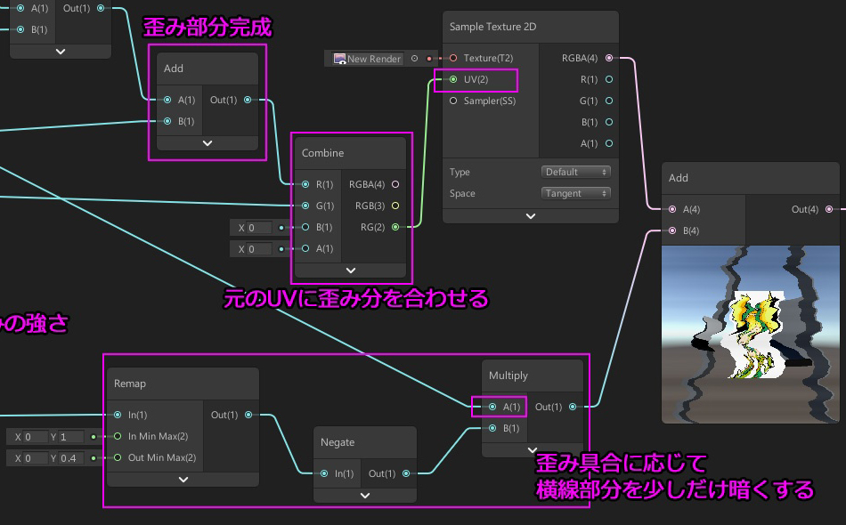Collapse the top Add node with its chevron
Image resolution: width=846 pixels, height=525 pixels.
pos(207,143)
